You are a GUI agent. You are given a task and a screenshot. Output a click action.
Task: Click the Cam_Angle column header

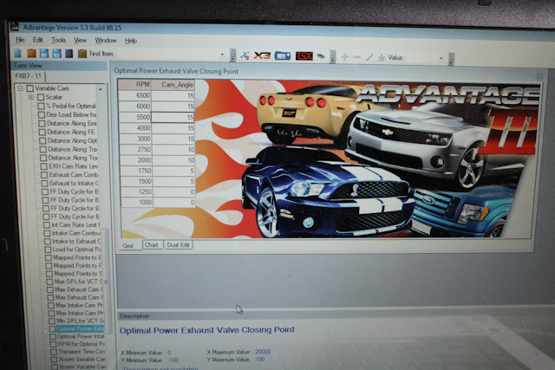[173, 85]
